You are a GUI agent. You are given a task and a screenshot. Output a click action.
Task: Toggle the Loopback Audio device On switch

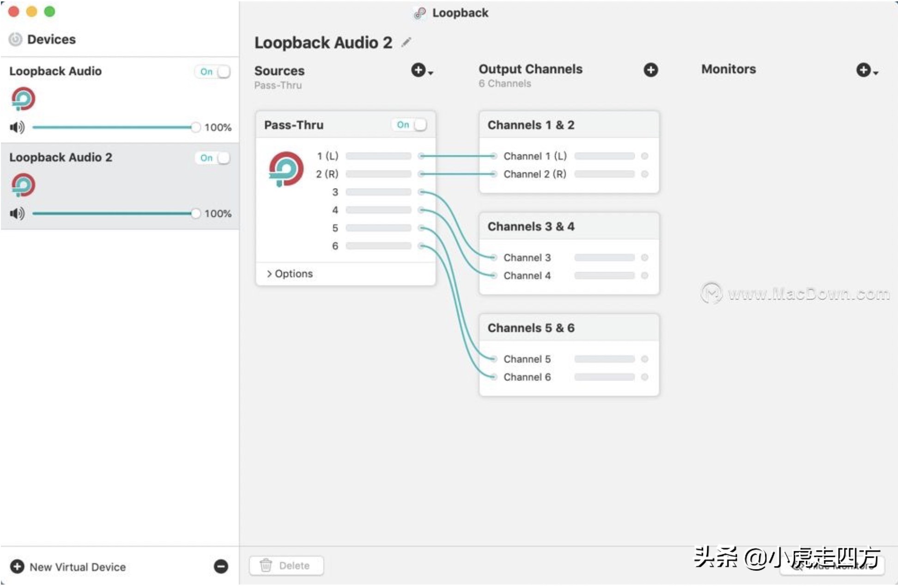click(x=213, y=72)
